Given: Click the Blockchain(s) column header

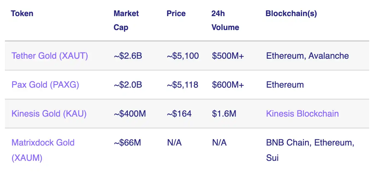Looking at the screenshot, I should 291,14.
